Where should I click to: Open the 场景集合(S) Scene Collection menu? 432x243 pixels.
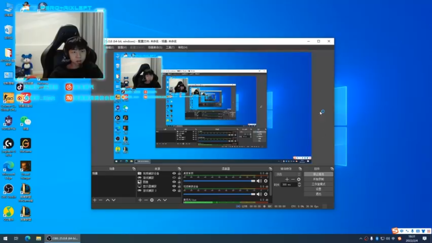click(x=155, y=48)
